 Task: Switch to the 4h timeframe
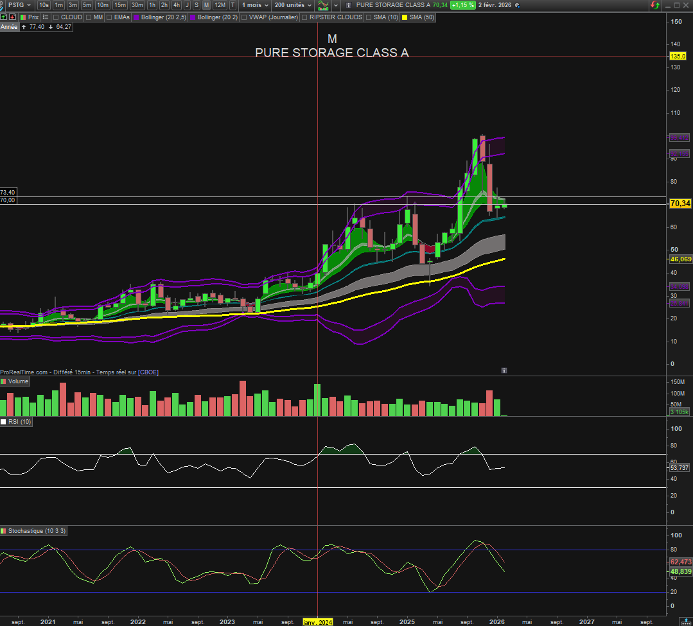tap(177, 5)
